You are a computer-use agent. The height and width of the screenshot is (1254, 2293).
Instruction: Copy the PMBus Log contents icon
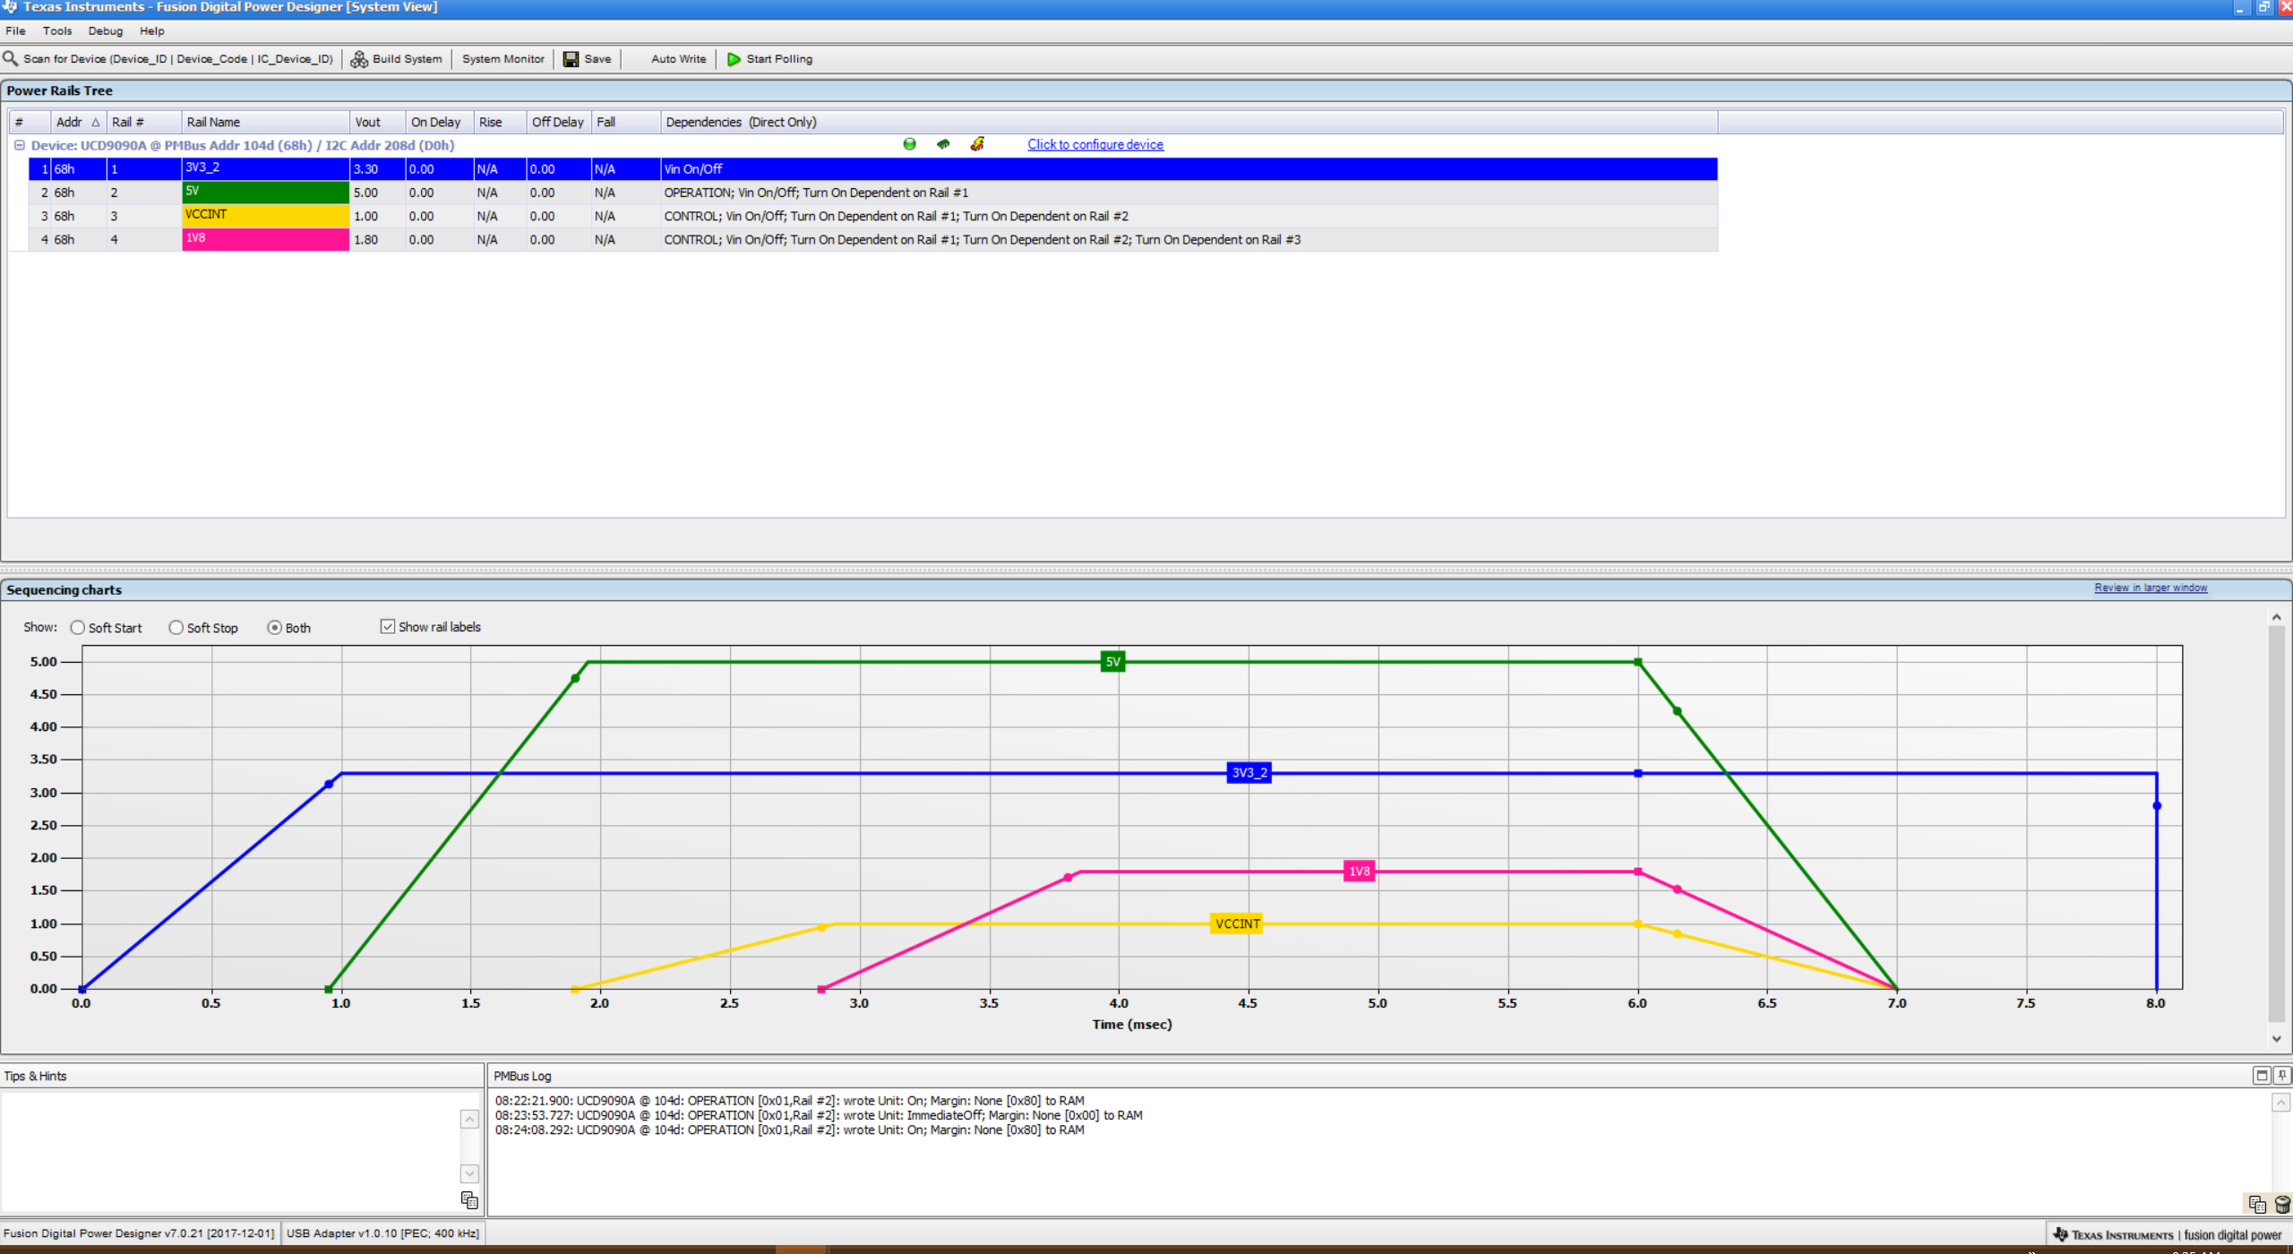2256,1205
